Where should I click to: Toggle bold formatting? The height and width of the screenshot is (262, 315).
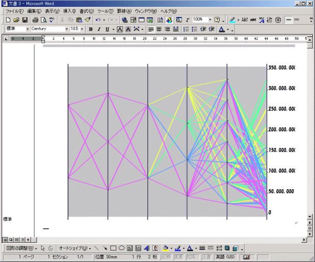91,29
